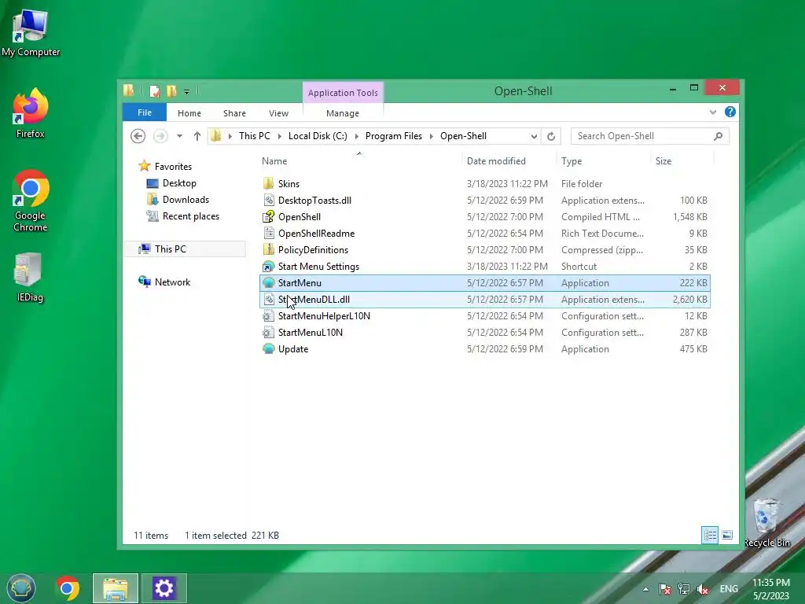
Task: Select the StartMenuDLL.dll file
Action: pos(485,300)
